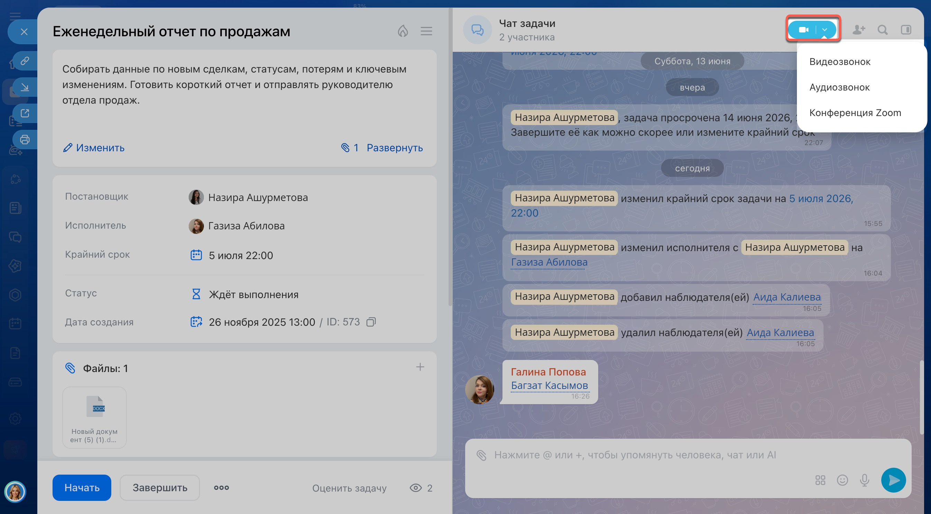Click the Начать button
Image resolution: width=931 pixels, height=514 pixels.
(82, 487)
